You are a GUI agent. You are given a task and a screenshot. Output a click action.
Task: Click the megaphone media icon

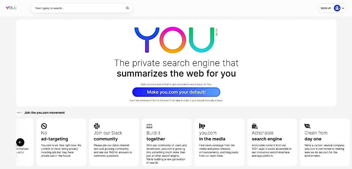202,126
